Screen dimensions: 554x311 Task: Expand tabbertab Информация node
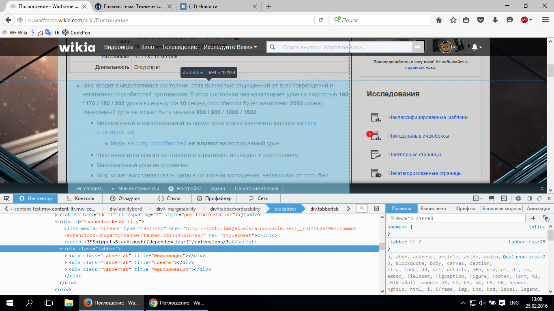(67, 256)
